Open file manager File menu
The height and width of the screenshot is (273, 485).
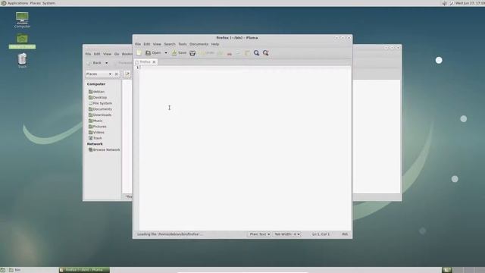click(x=88, y=54)
